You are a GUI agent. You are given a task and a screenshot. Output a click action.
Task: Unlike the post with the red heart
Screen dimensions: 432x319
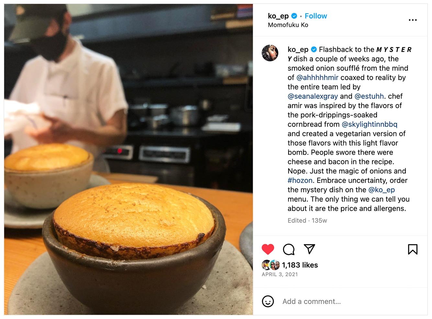point(268,249)
